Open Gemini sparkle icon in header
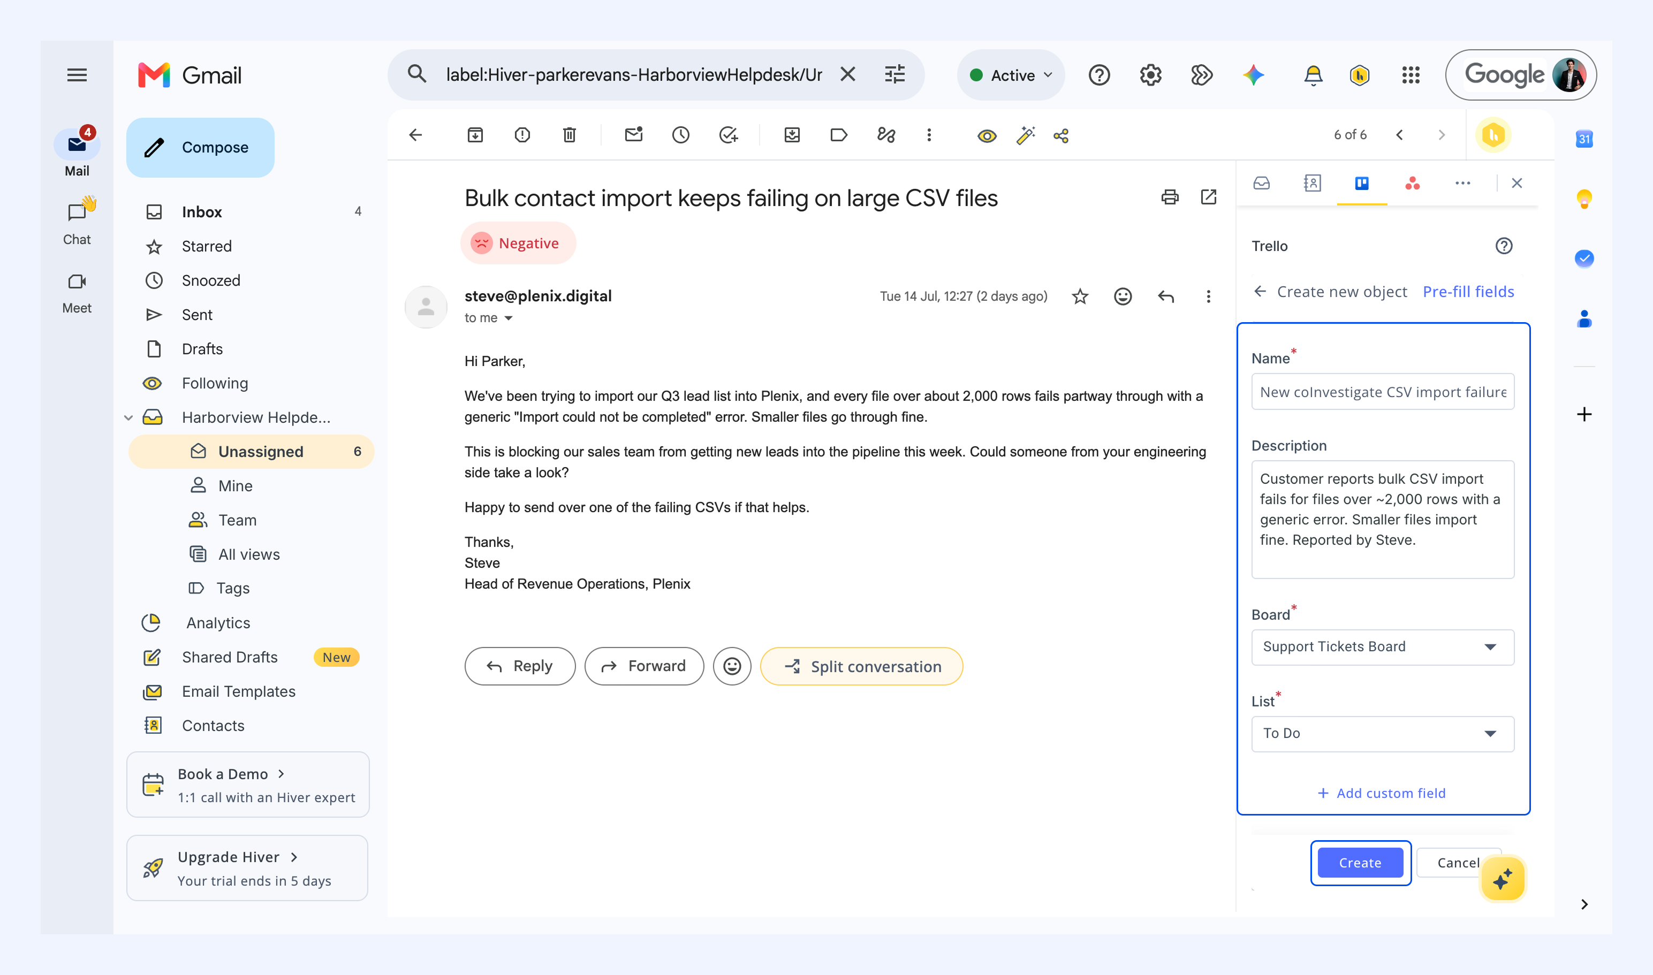1653x975 pixels. 1253,75
